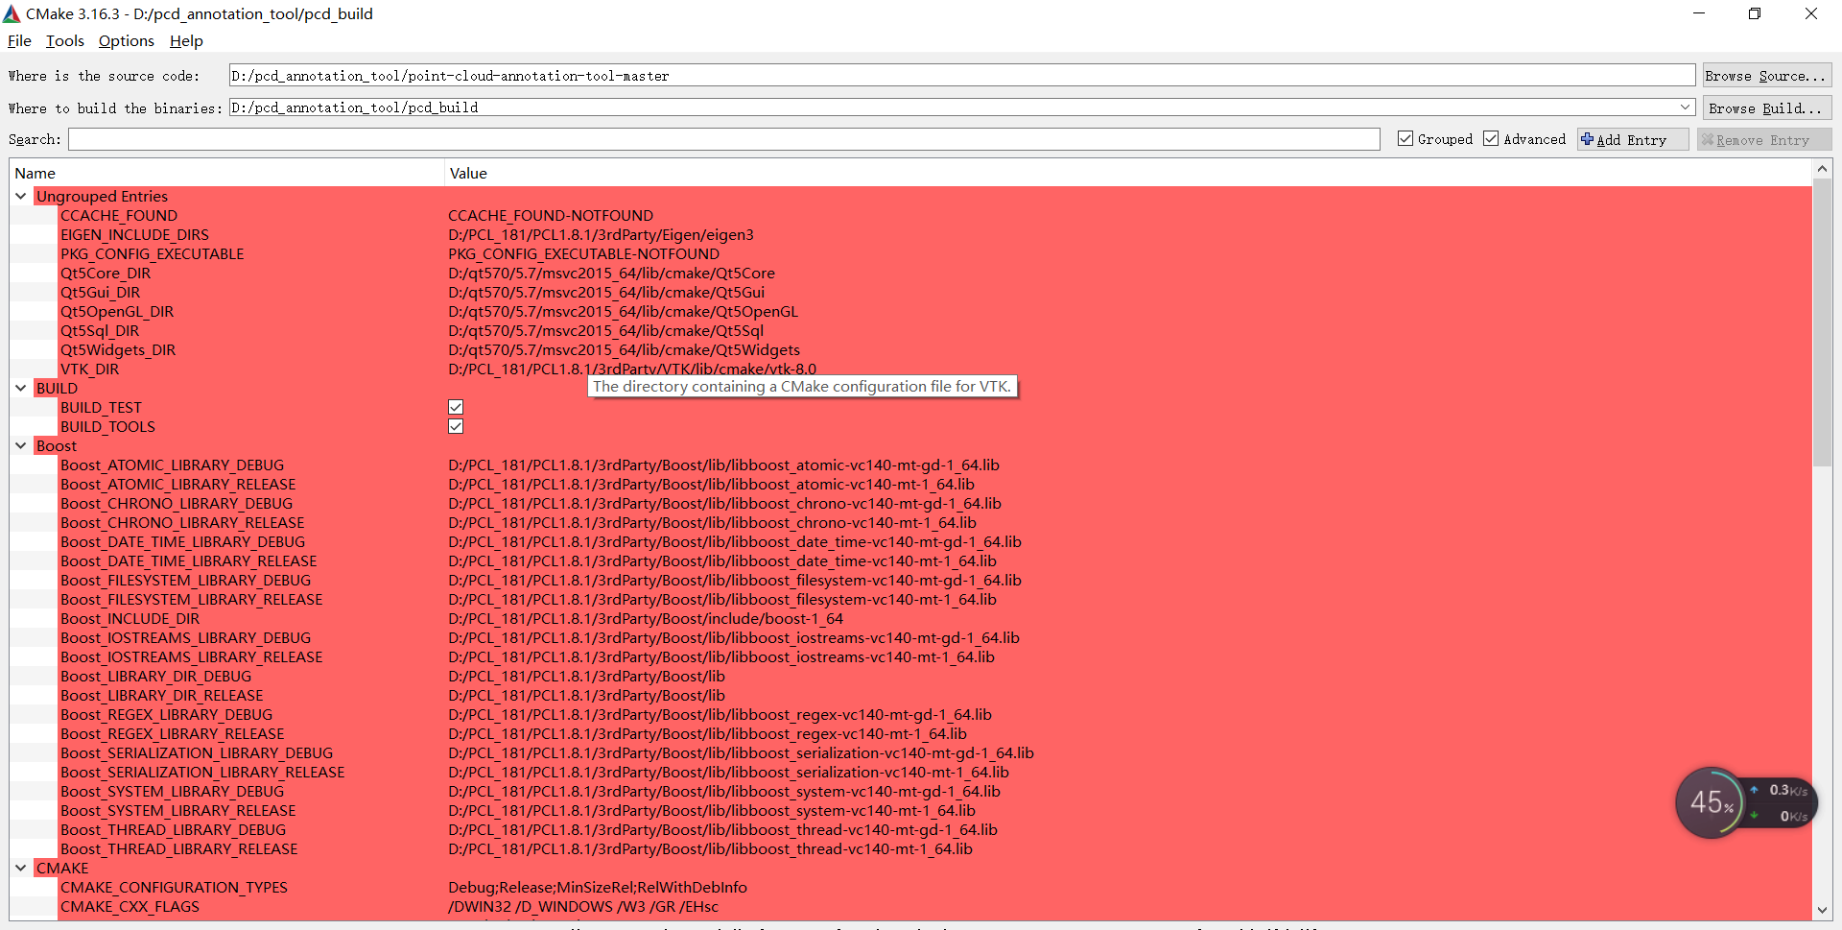Select the VTK_DIR entry
The width and height of the screenshot is (1842, 930).
coord(90,369)
